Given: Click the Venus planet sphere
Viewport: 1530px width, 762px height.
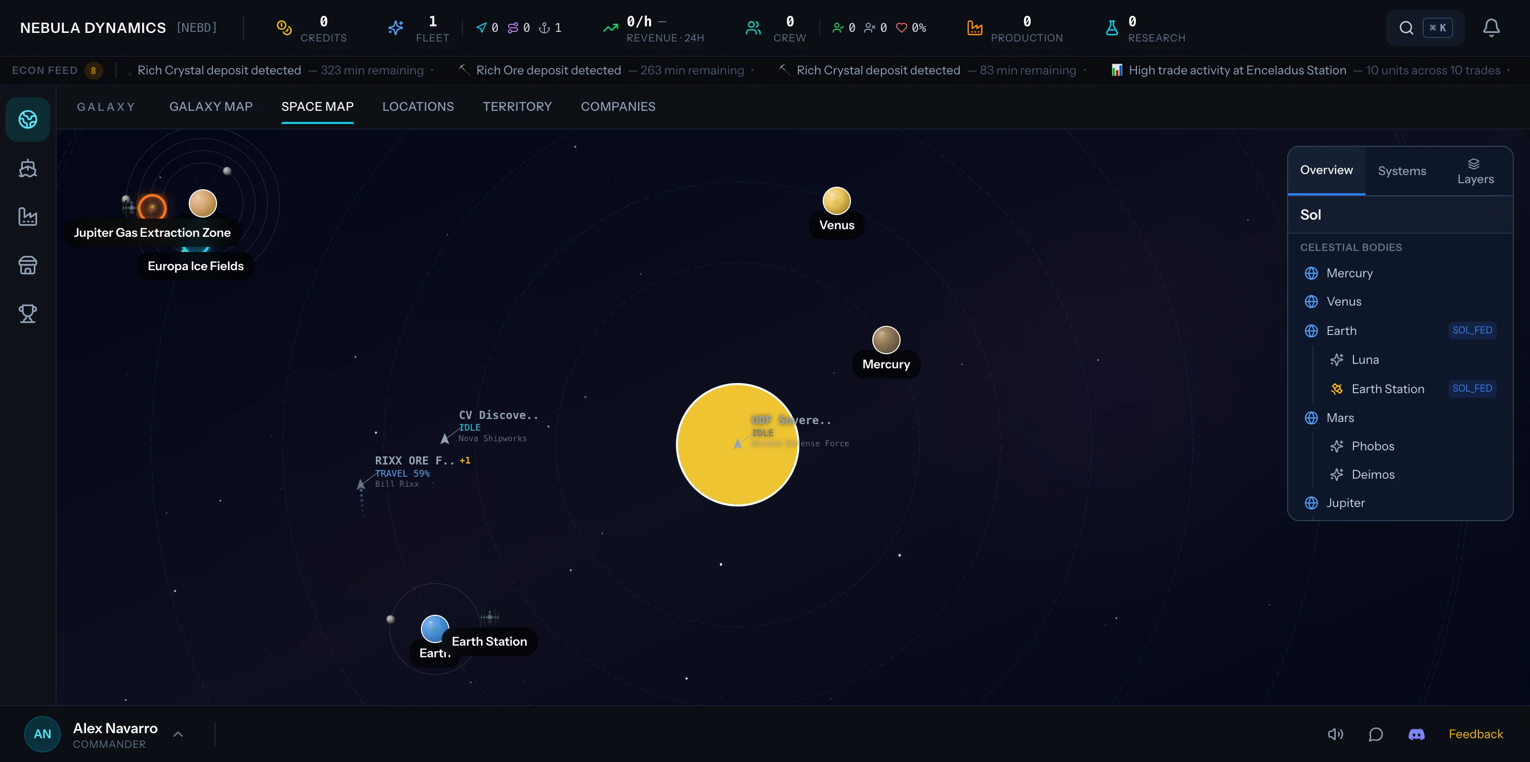Looking at the screenshot, I should (836, 201).
